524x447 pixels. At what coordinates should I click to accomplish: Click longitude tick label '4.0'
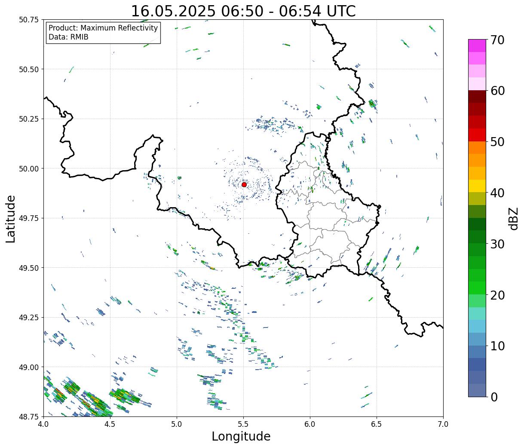[43, 424]
